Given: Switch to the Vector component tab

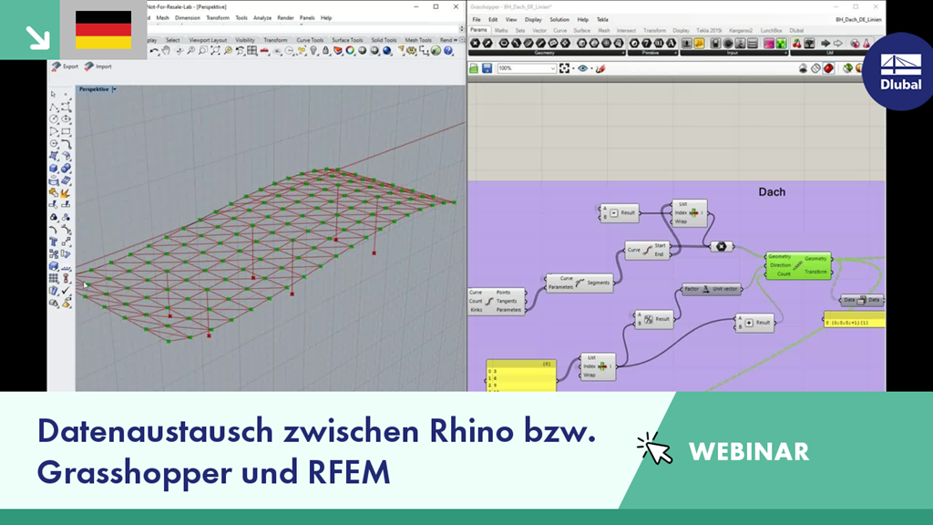Looking at the screenshot, I should point(539,30).
